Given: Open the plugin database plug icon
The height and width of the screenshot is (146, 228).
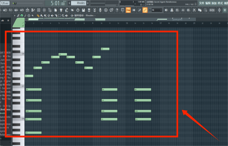Looking at the screenshot, I should point(61,10).
